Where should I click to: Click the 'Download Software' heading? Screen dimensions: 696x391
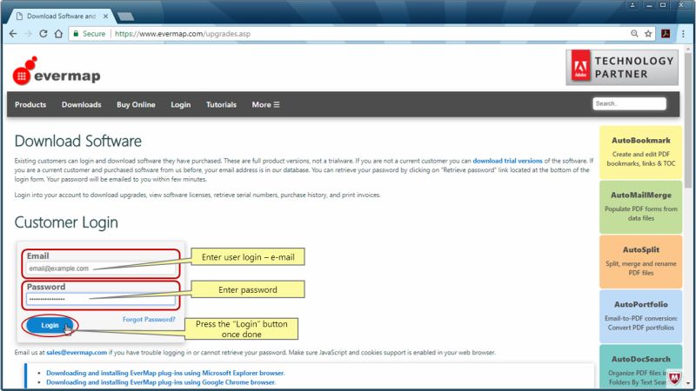pos(78,141)
